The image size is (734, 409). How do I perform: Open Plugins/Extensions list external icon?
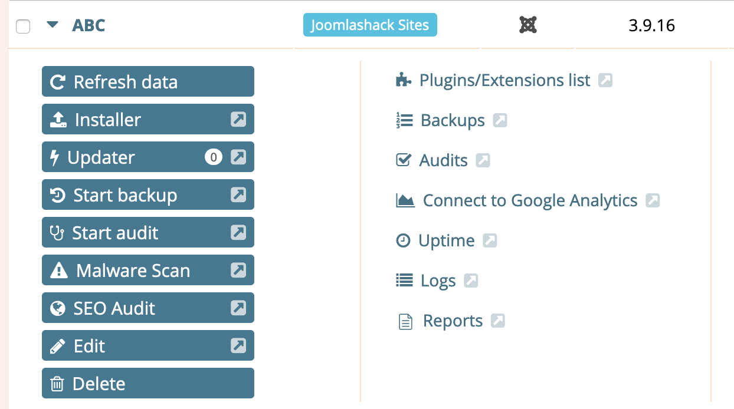(605, 80)
